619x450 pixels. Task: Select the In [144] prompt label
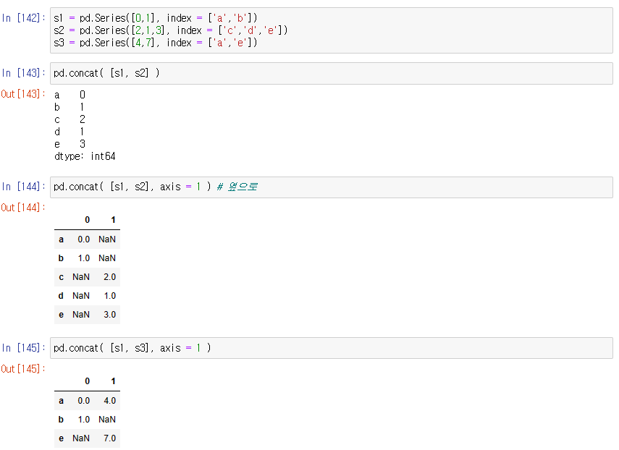coord(23,187)
